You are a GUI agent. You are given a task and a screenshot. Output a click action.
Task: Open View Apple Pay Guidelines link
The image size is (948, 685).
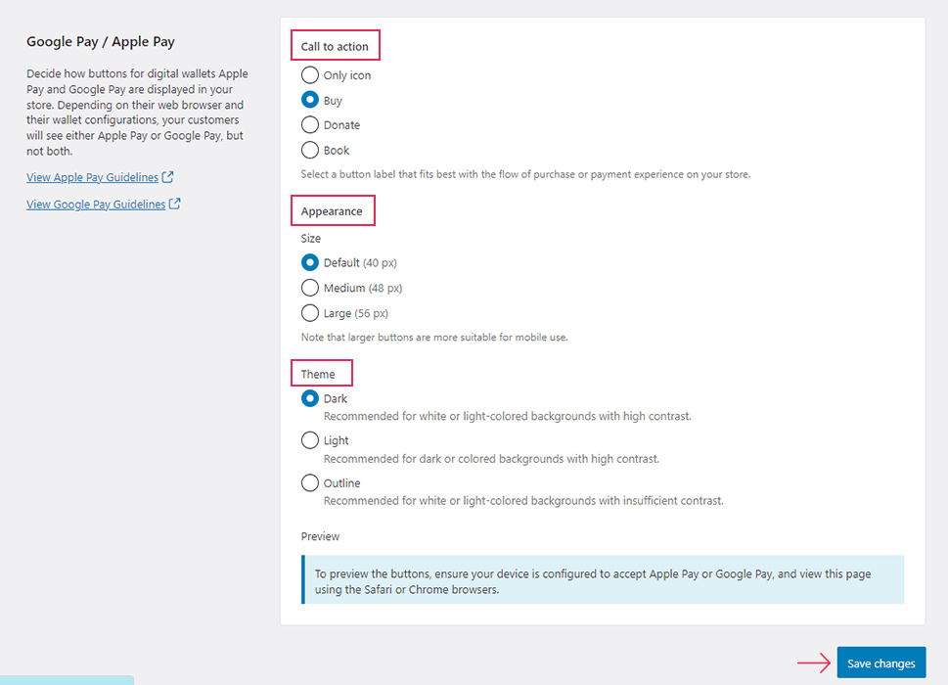[x=92, y=177]
